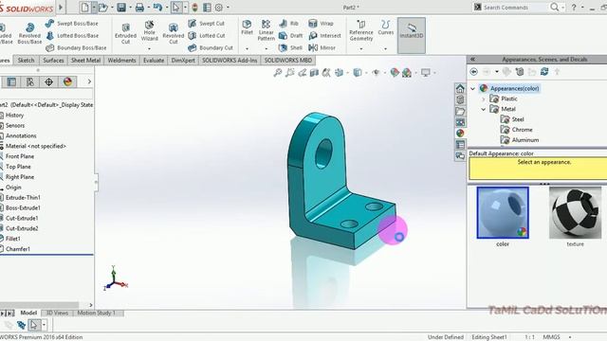This screenshot has width=607, height=341.
Task: Select the Steel appearance folder
Action: click(x=512, y=119)
